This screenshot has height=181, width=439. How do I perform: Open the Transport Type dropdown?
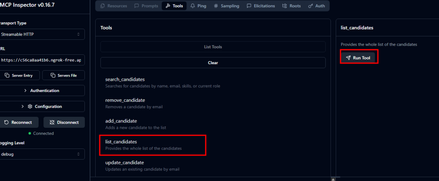click(42, 34)
